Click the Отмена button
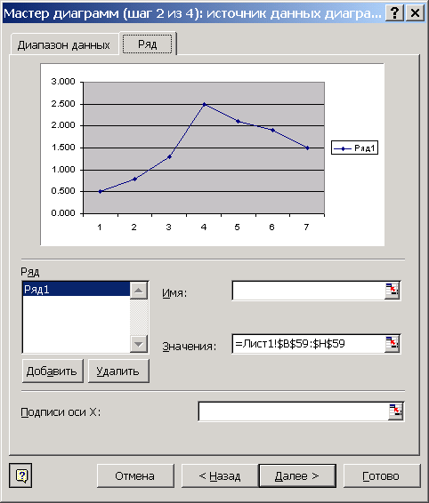Viewport: 429px width, 503px height. 135,475
